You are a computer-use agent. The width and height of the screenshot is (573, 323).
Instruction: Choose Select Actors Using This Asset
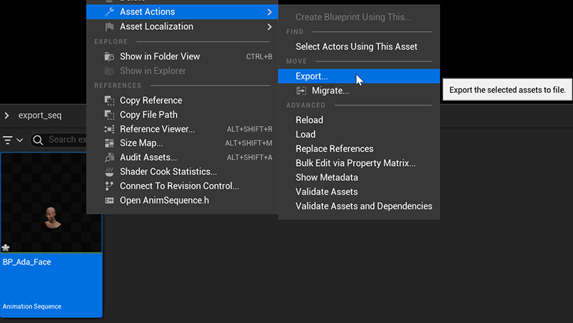point(359,46)
